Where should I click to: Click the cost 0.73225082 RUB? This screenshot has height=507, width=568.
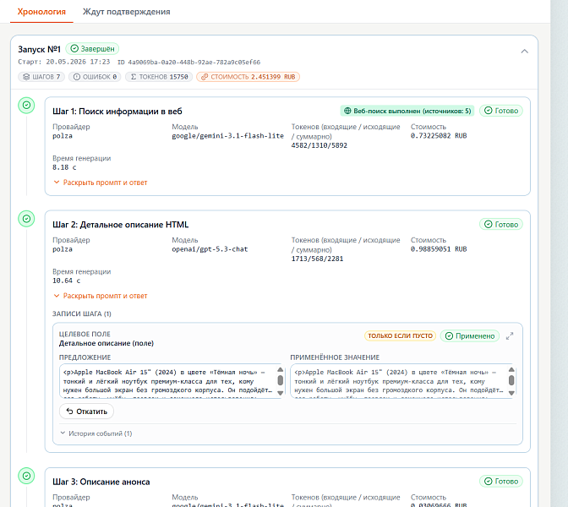pos(439,136)
